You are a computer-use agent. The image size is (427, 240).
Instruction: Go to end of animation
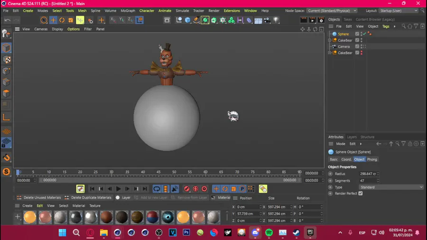coord(145,189)
